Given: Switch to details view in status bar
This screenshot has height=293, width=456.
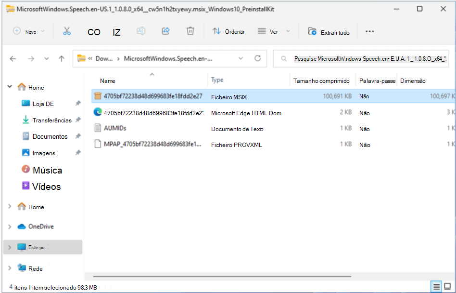Looking at the screenshot, I should [436, 287].
